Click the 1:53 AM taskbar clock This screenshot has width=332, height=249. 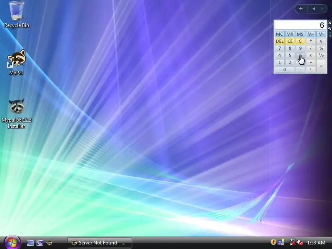[x=316, y=243]
